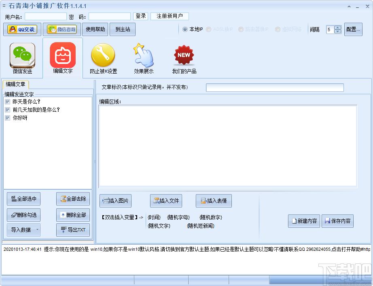Log in with the 登录 button

click(141, 16)
